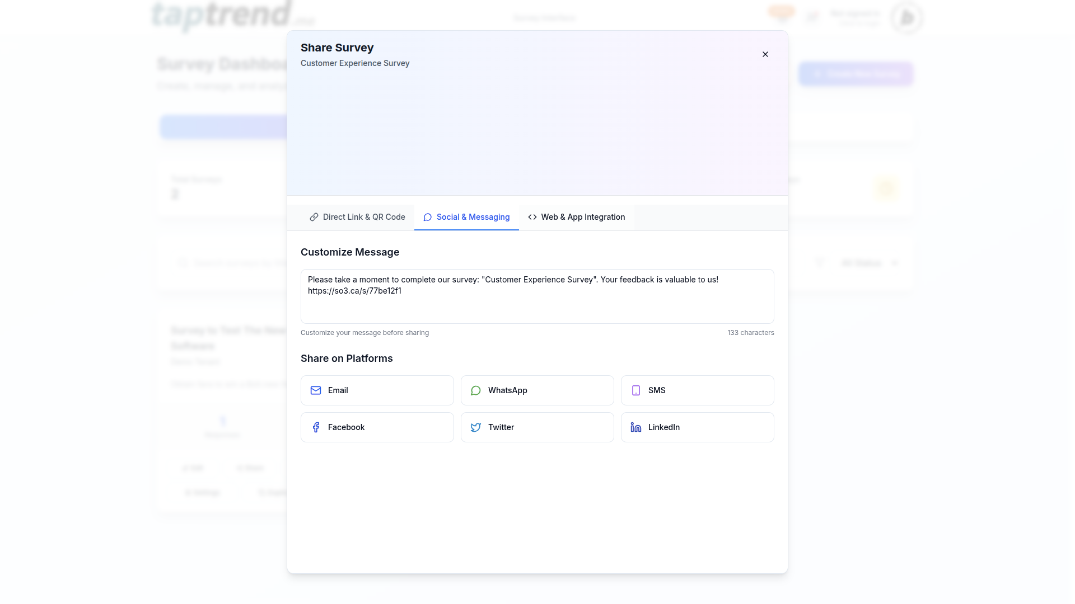Click the Twitter bird icon

coord(476,427)
